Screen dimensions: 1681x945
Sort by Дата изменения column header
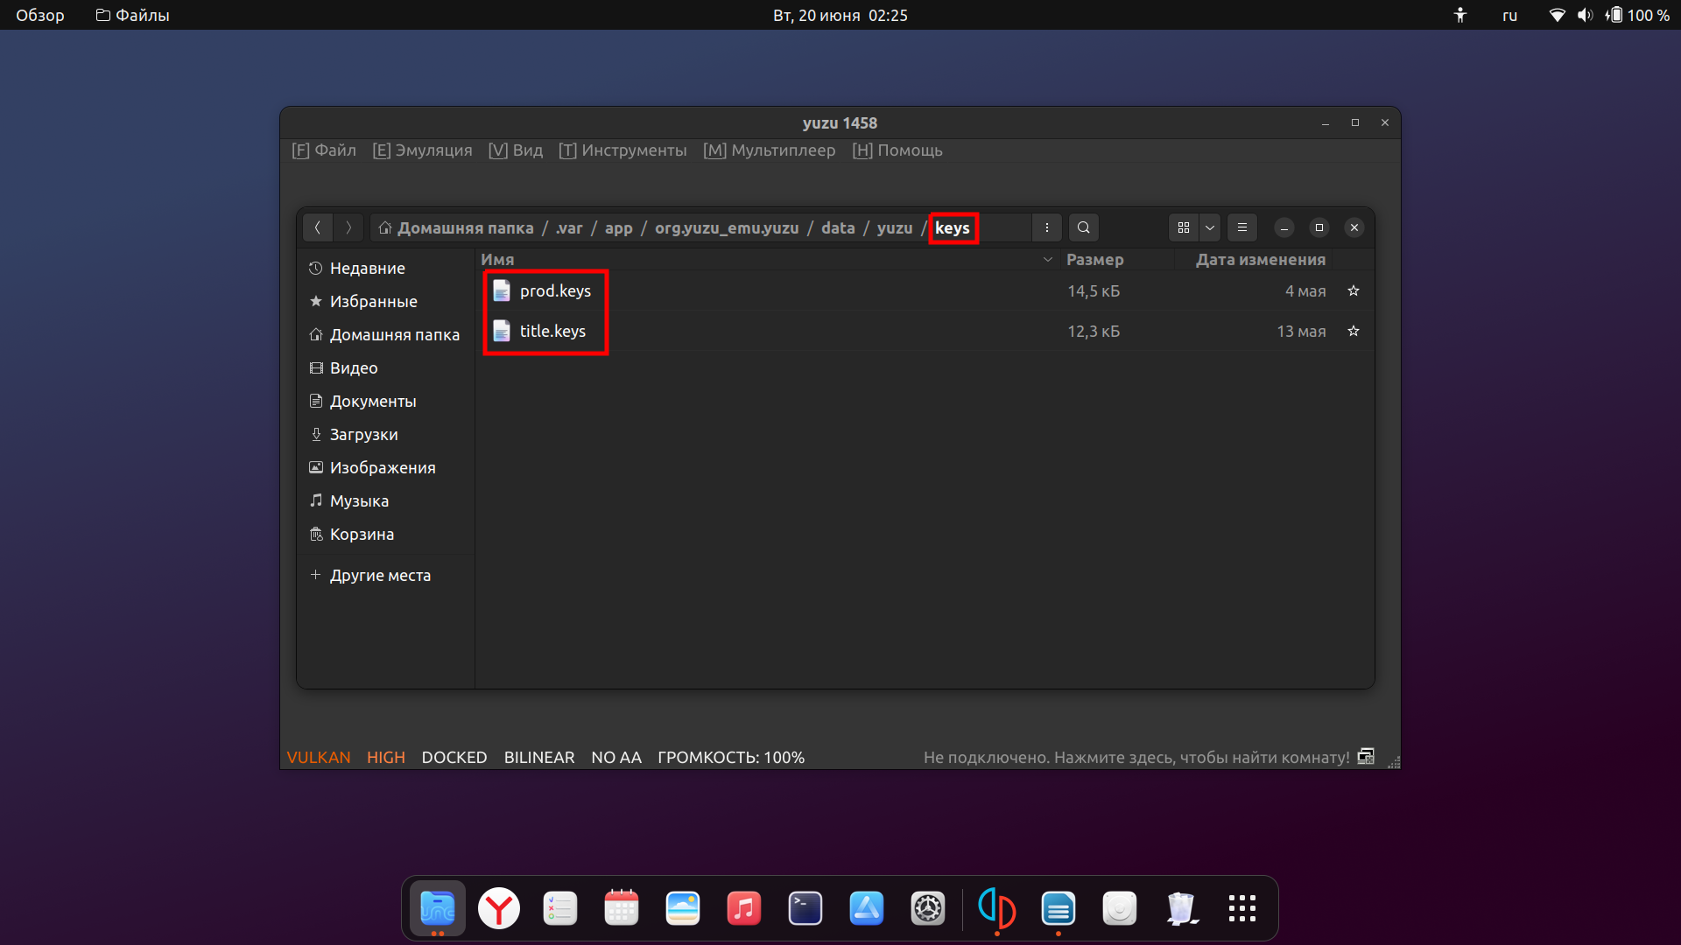tap(1261, 259)
